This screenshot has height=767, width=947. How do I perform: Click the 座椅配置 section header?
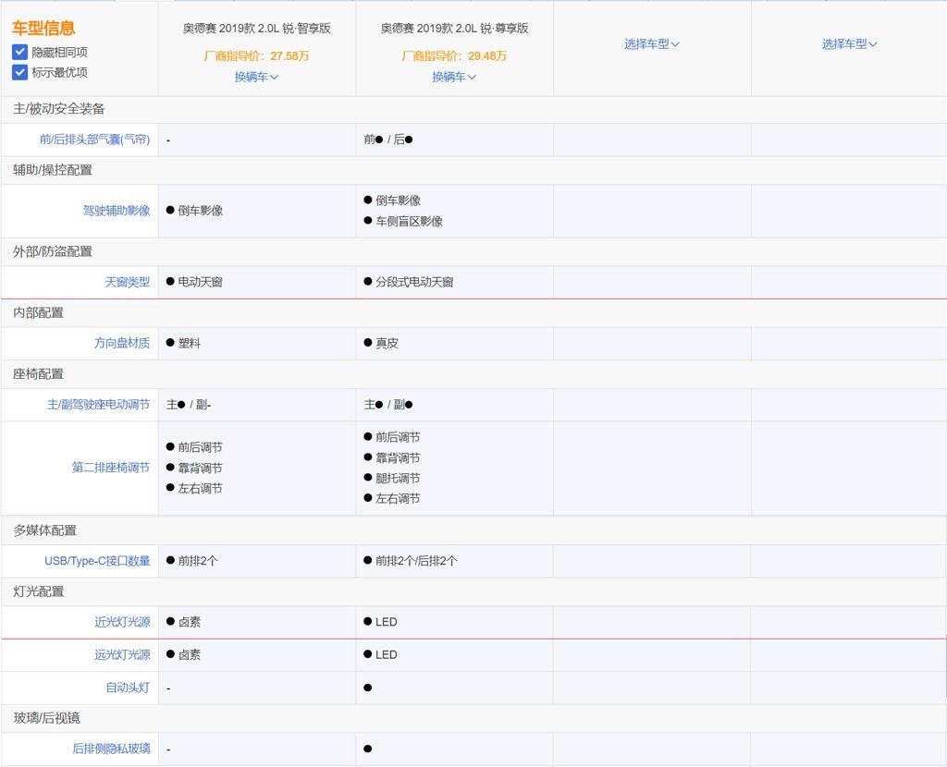tap(38, 373)
